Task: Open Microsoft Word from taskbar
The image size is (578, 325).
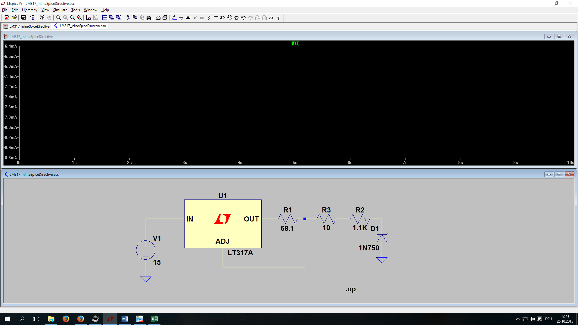Action: [125, 319]
